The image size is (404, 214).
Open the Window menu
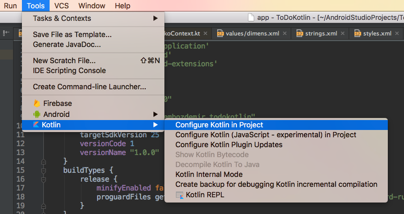92,6
